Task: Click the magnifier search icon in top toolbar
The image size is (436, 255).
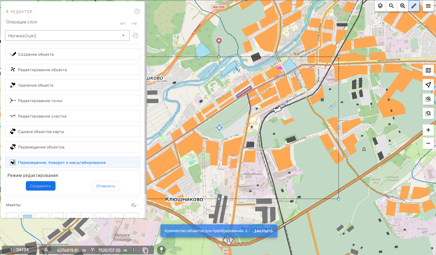Action: pos(391,6)
